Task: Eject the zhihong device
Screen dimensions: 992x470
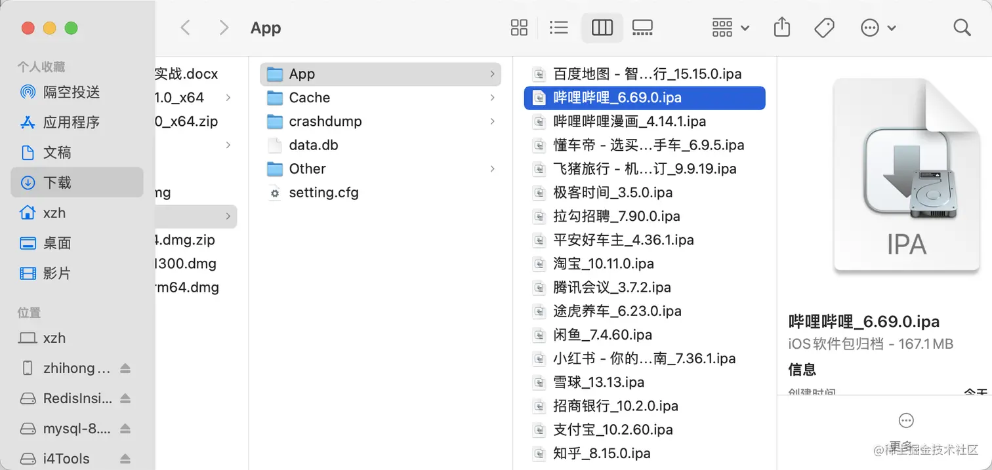Action: [x=125, y=368]
